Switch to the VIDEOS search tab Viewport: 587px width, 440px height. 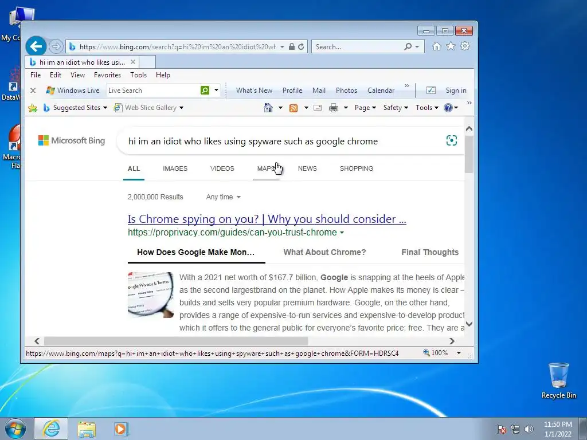point(222,168)
